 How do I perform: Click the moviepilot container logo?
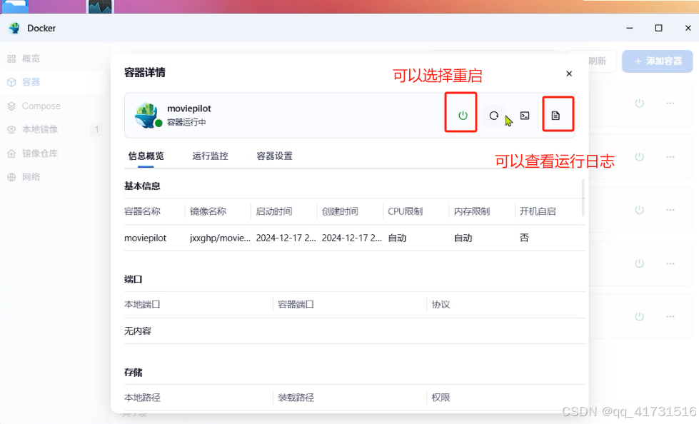click(147, 115)
